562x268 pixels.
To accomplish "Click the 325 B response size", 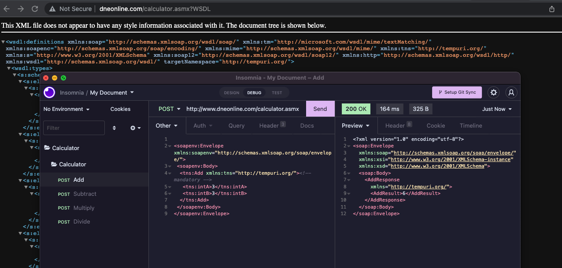I will [421, 109].
